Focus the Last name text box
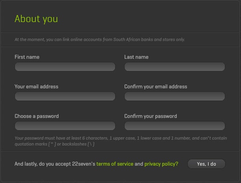 174,67
